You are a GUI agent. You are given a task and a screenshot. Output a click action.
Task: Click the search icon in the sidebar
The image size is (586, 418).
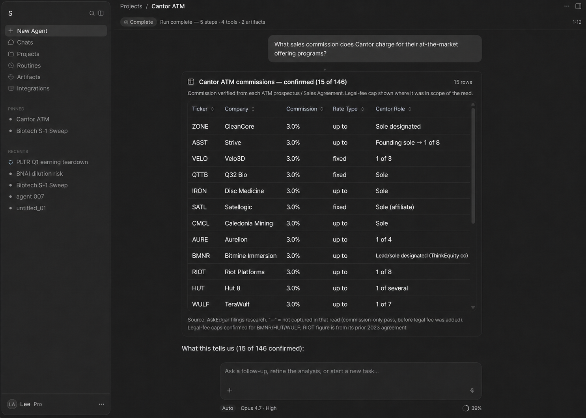(x=92, y=13)
